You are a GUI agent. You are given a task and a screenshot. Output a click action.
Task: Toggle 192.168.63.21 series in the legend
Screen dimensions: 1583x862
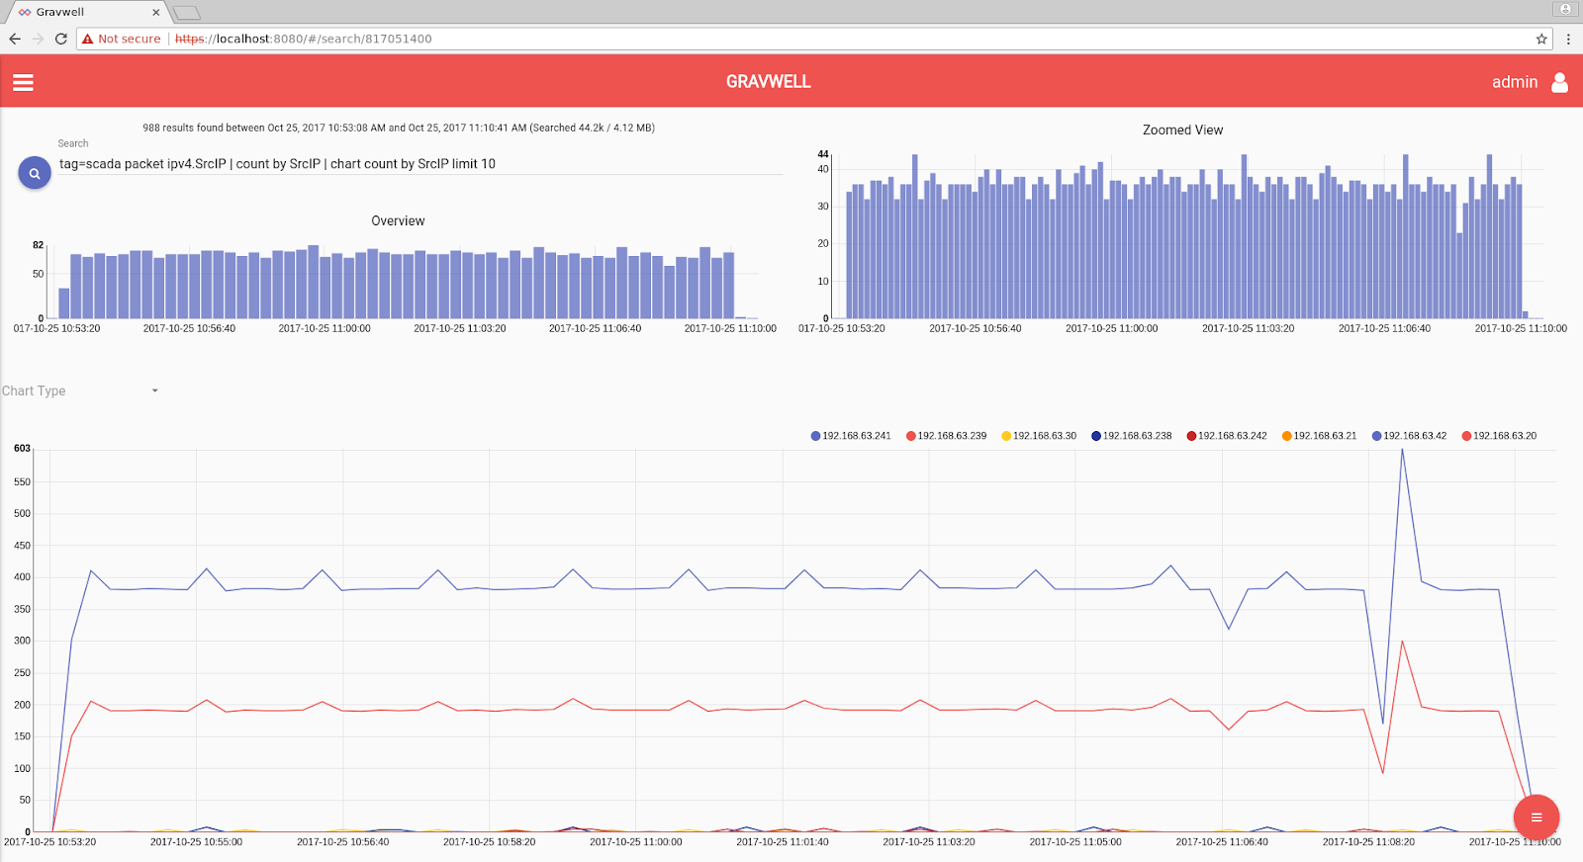pyautogui.click(x=1319, y=436)
